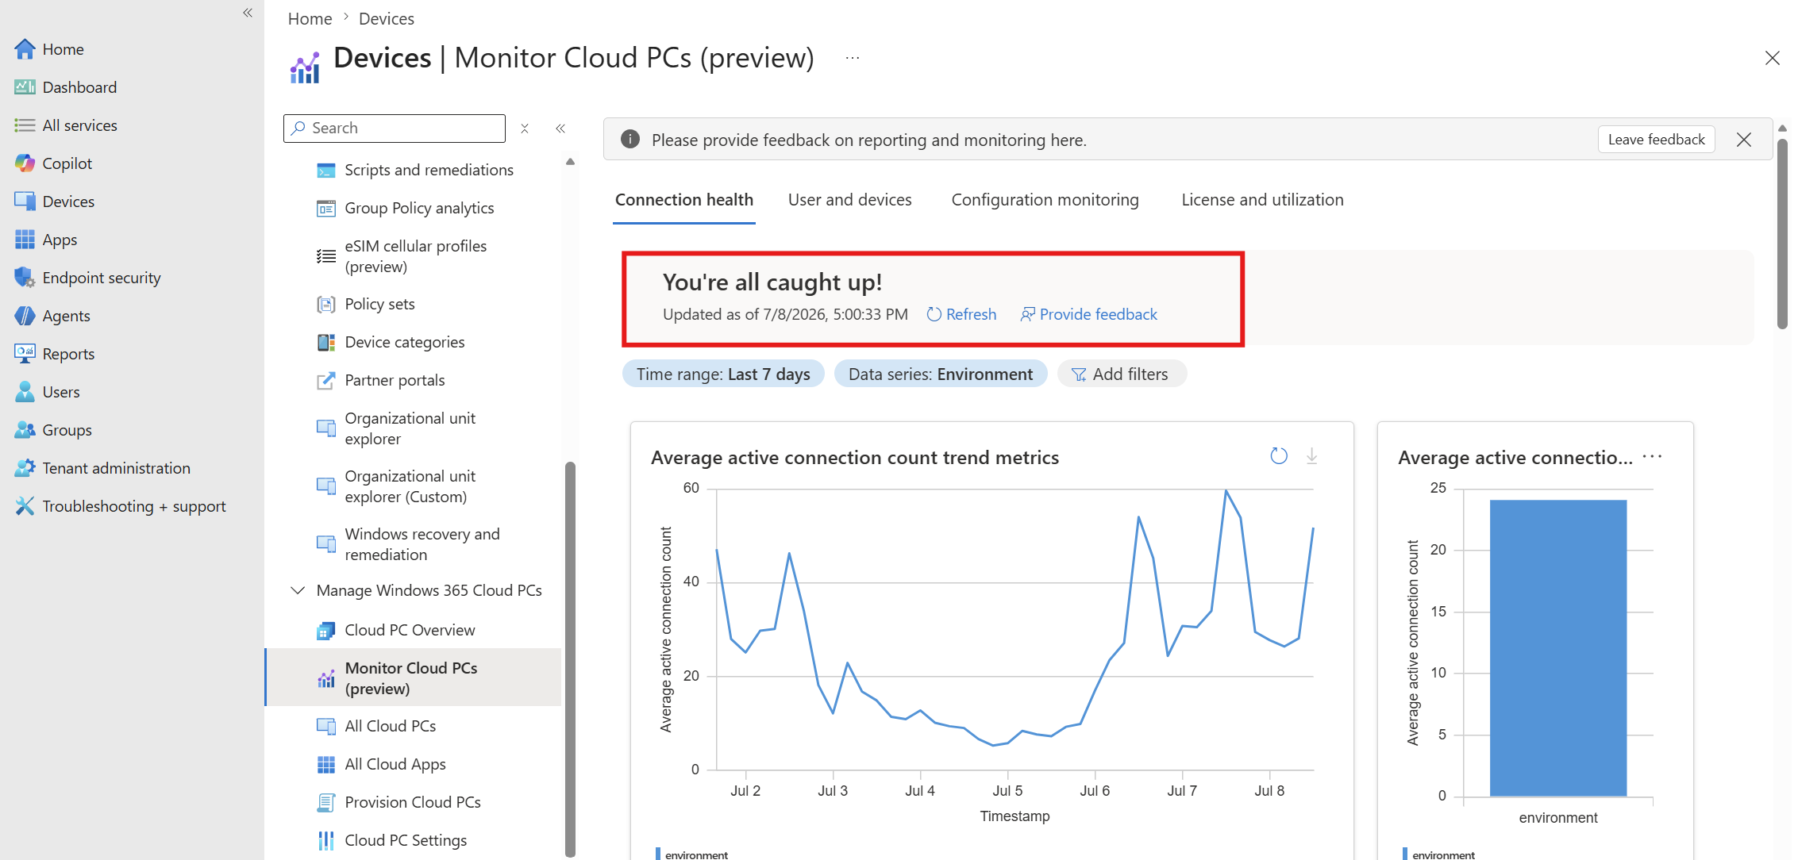
Task: Click the Home house icon in the left navigation
Action: tap(25, 49)
